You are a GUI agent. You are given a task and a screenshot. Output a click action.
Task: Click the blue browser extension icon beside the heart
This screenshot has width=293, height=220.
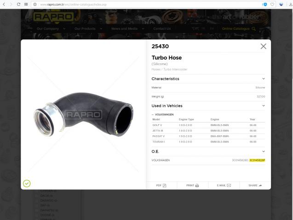(281, 4)
